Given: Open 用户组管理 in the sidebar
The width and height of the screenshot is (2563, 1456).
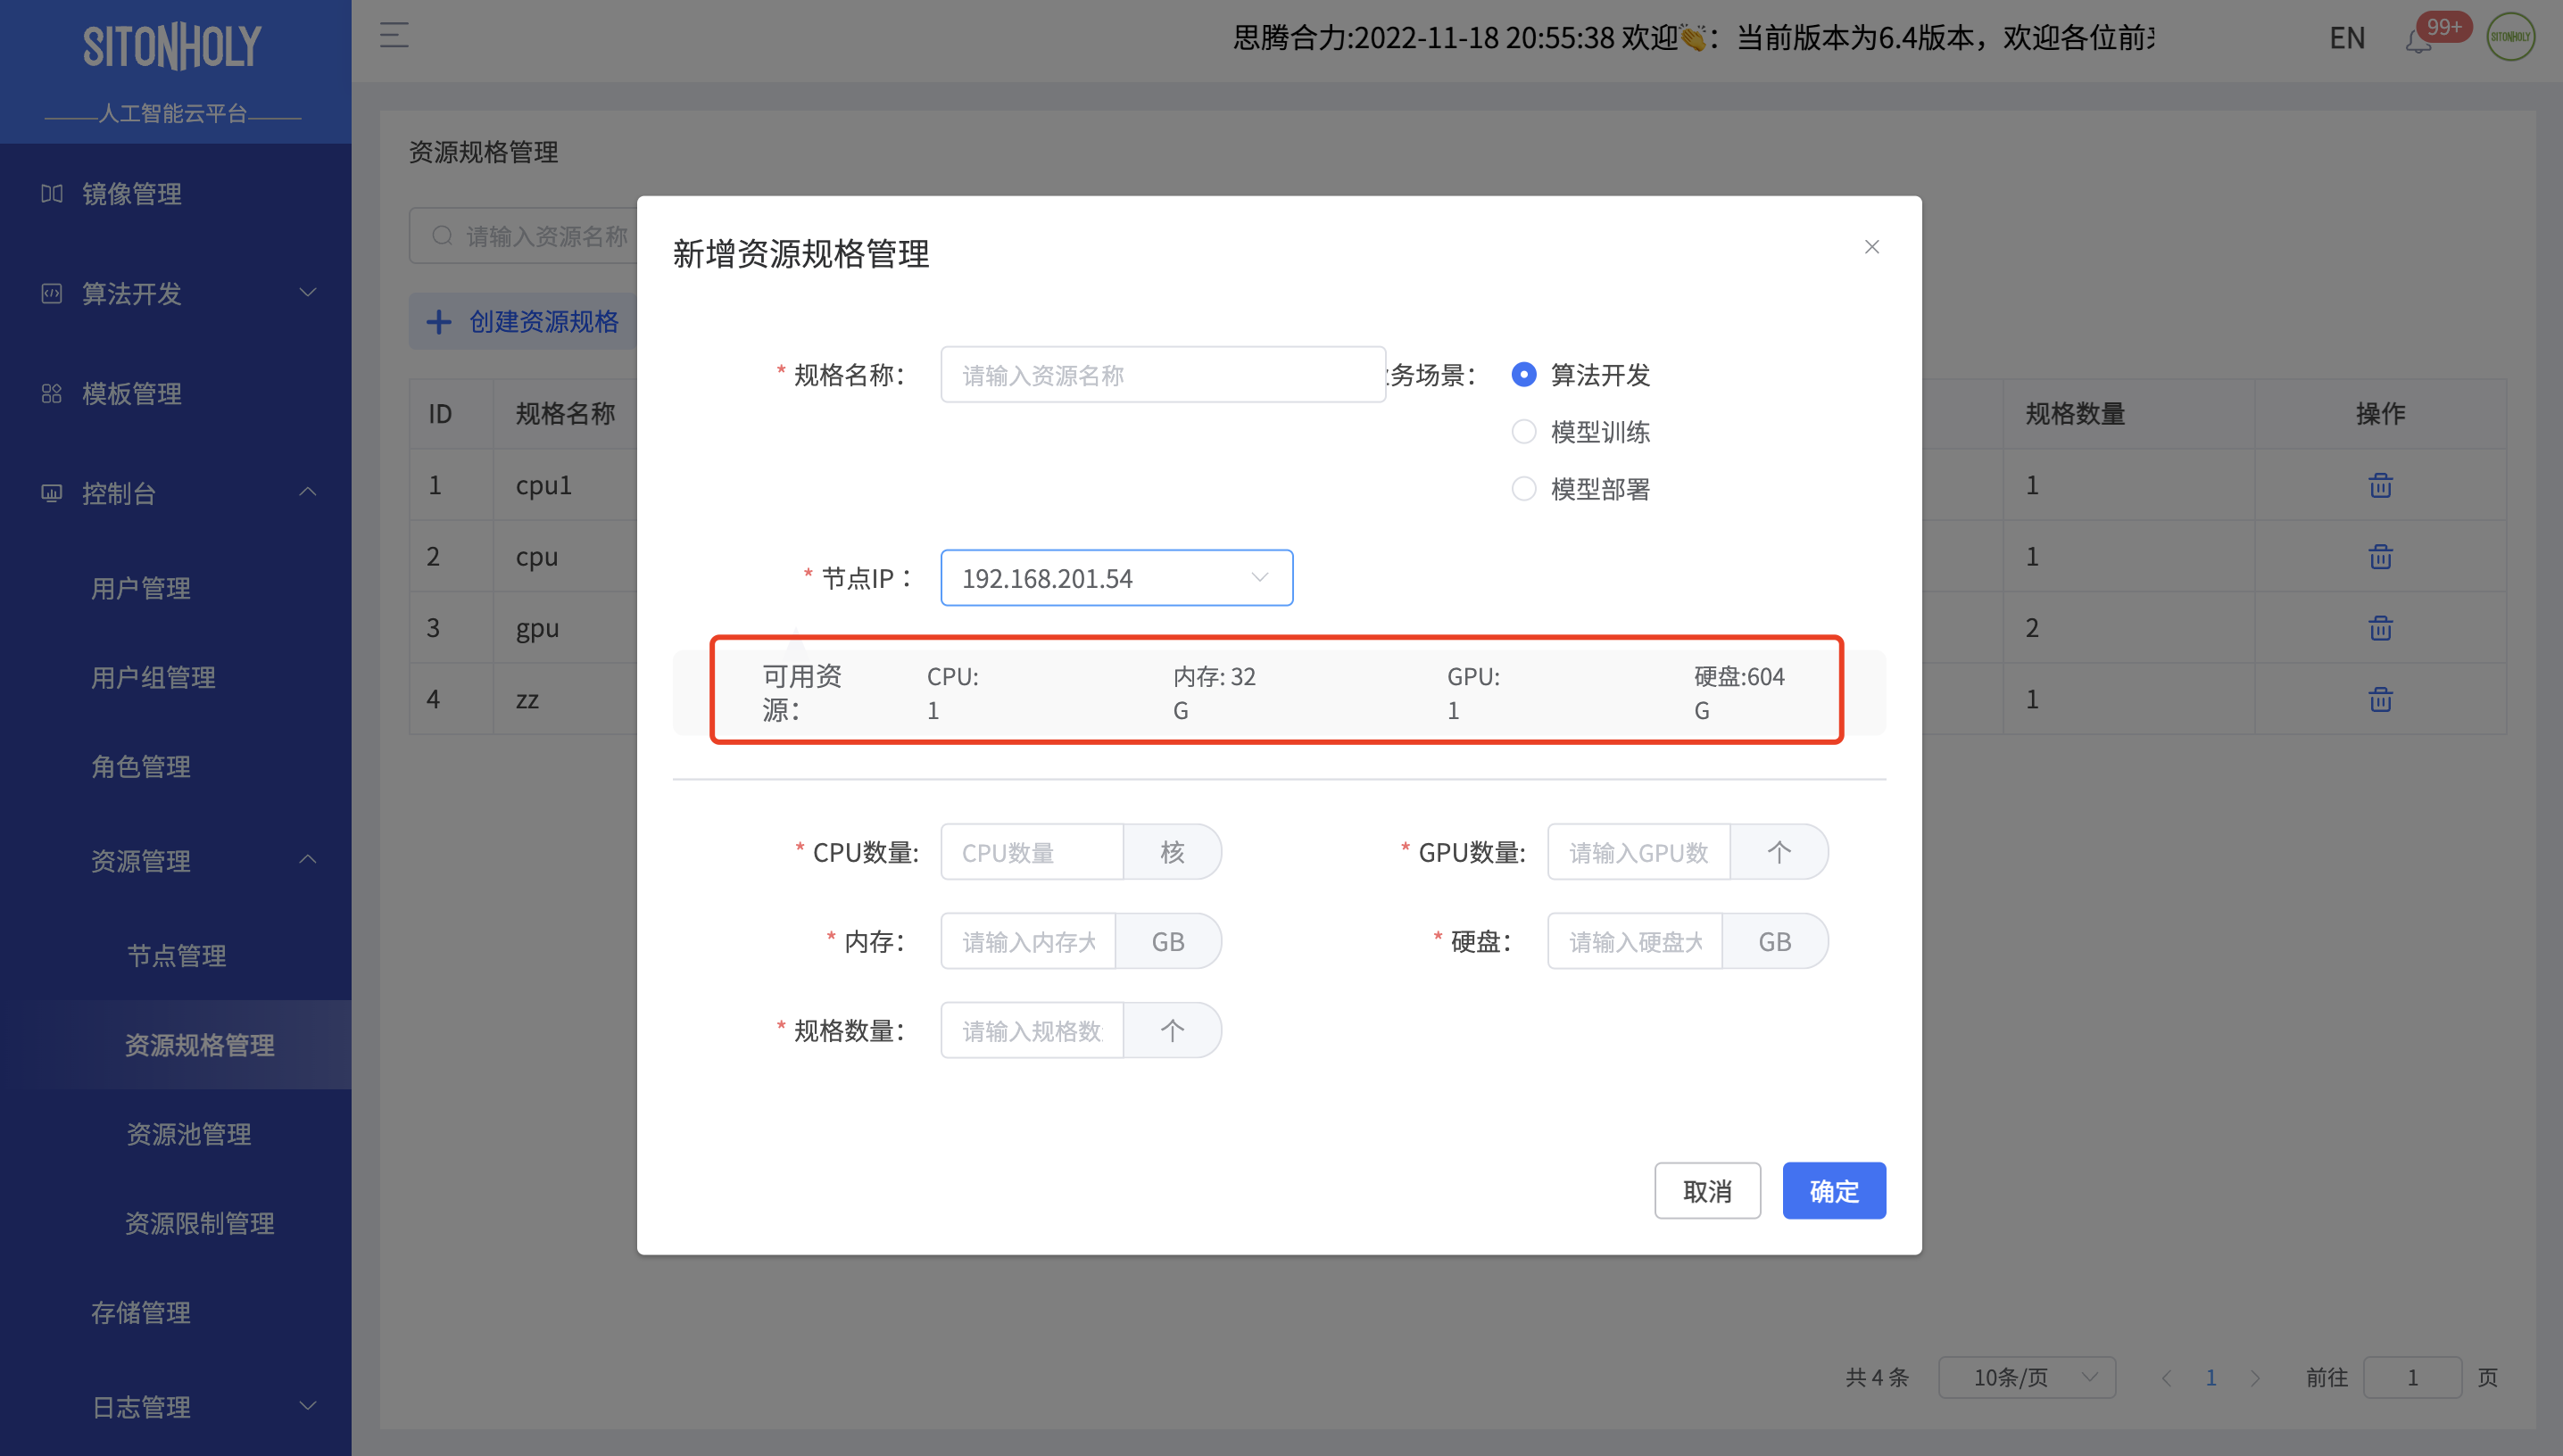Looking at the screenshot, I should point(153,677).
